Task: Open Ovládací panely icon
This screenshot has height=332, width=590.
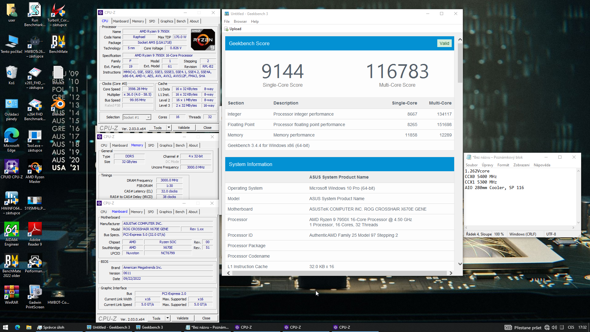Action: pyautogui.click(x=12, y=109)
